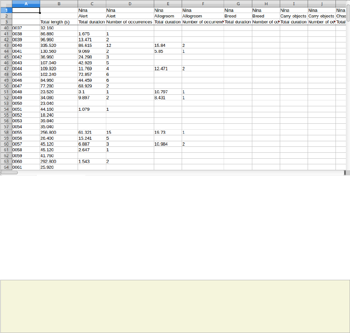Click 'Carry objects' cell in column I

(x=294, y=16)
